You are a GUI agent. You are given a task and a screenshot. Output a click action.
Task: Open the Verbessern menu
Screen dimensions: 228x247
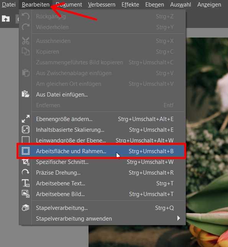coord(102,5)
